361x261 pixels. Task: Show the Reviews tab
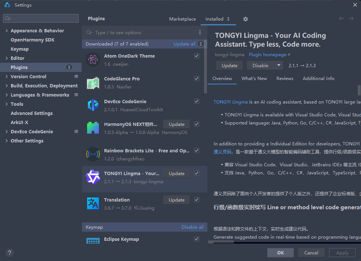(285, 79)
